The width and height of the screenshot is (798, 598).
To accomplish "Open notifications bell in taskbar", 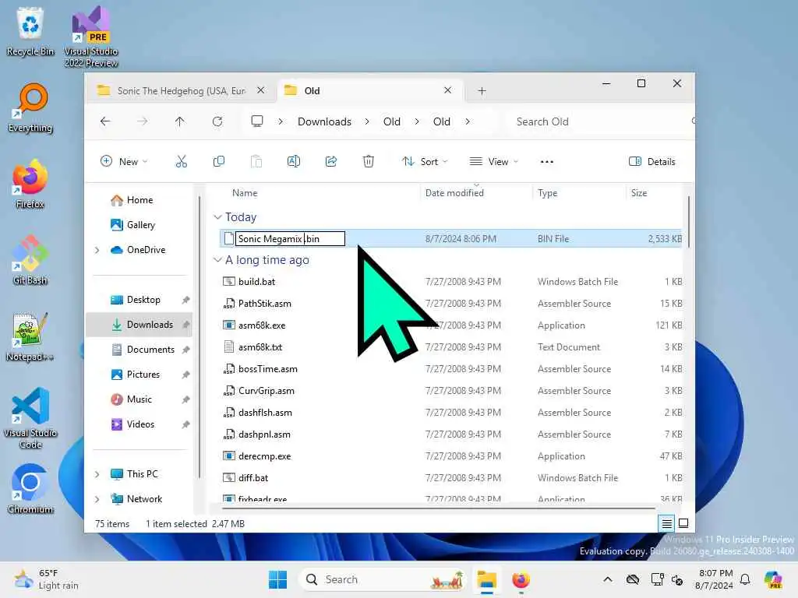I will 745,579.
